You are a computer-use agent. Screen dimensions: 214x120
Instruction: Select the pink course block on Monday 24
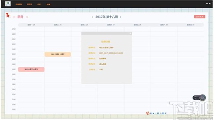(x=31, y=69)
